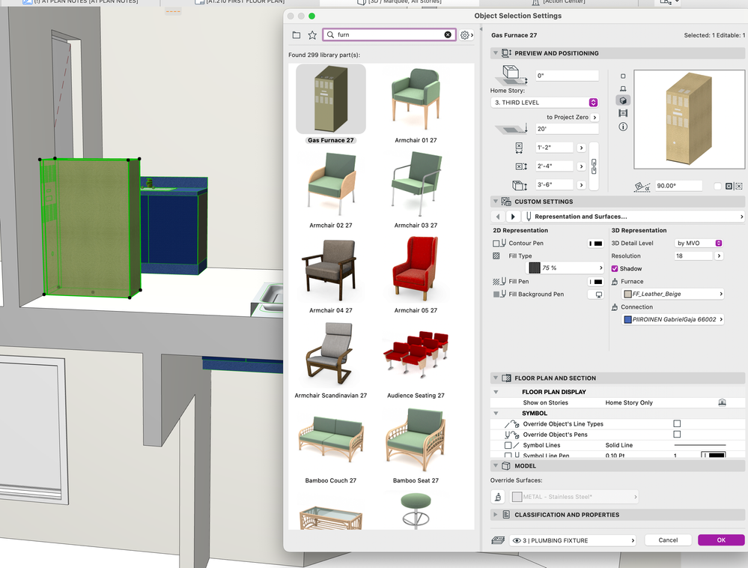Open the Override Surfaces paint bucket toggle
Screen dimensions: 748x568
tap(498, 497)
